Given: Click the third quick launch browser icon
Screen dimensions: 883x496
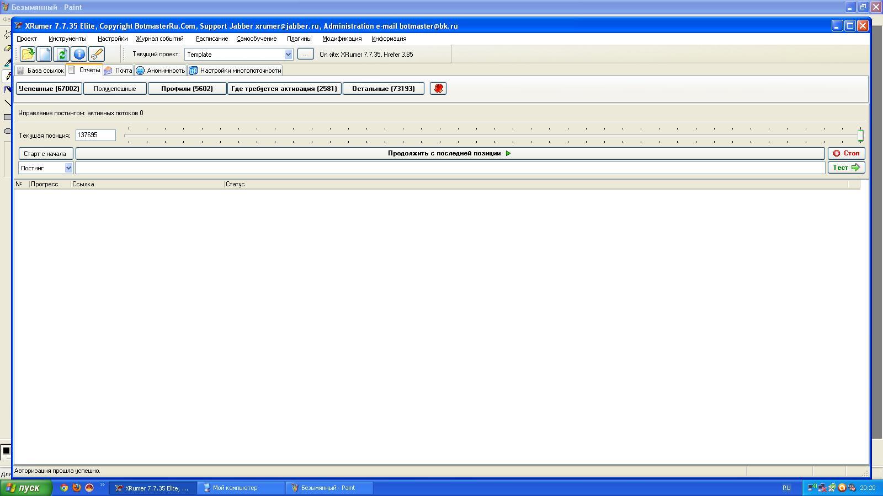Looking at the screenshot, I should (x=89, y=488).
